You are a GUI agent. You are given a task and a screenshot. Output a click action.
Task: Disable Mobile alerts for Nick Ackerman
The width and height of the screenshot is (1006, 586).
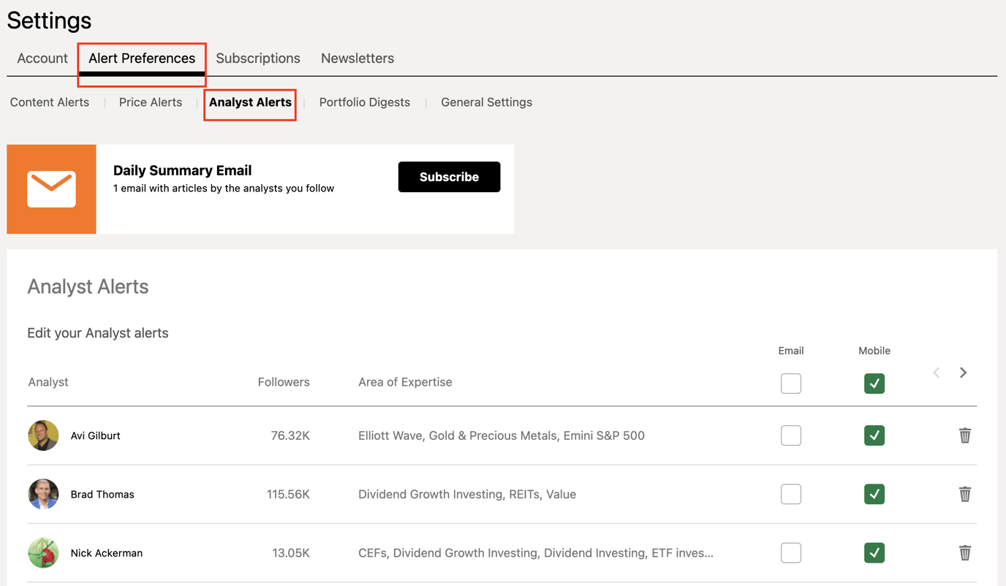pos(874,552)
